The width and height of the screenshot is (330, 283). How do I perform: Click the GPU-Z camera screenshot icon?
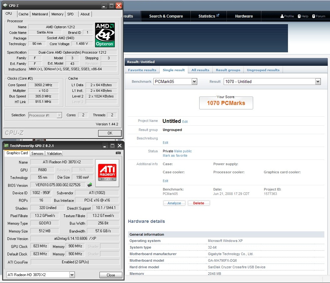[x=118, y=153]
